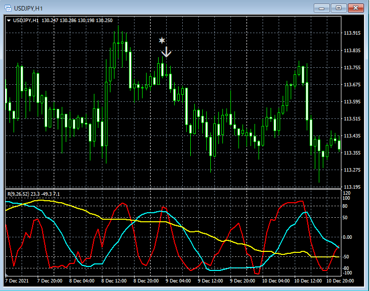This screenshot has height=291, width=370.
Task: Click the 8 Dec 12:00 time label
Action: click(114, 281)
